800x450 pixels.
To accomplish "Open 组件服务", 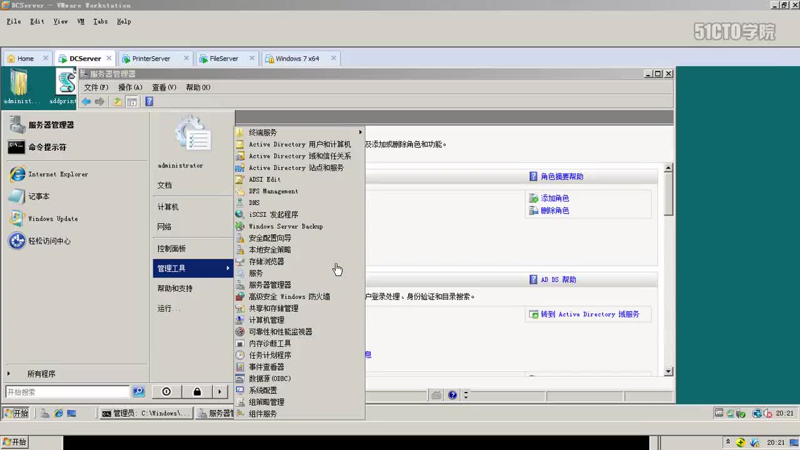I will [299, 414].
